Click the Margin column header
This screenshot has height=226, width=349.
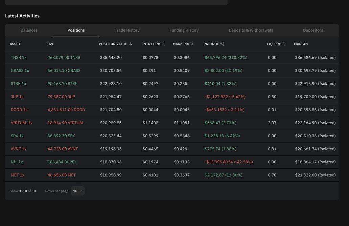[301, 44]
